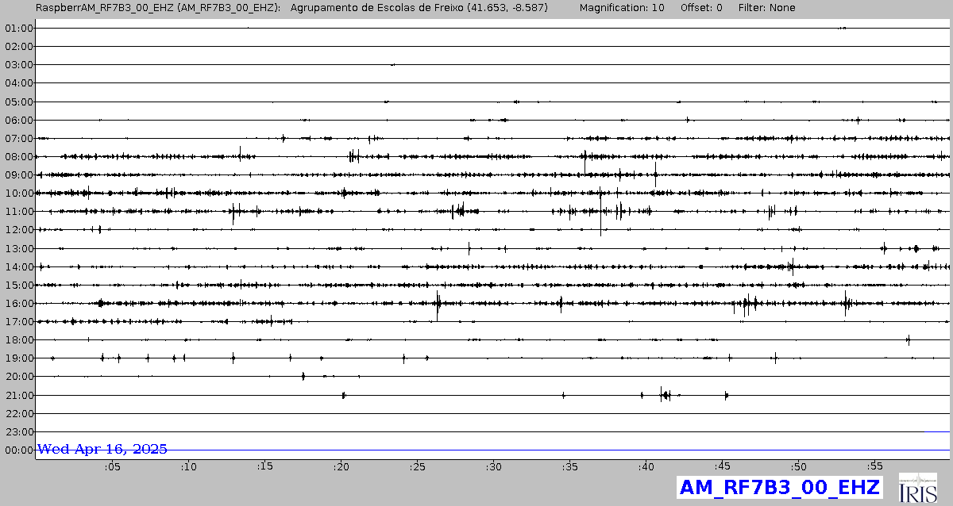Select the 04:00 hour label
The image size is (953, 506).
18,83
